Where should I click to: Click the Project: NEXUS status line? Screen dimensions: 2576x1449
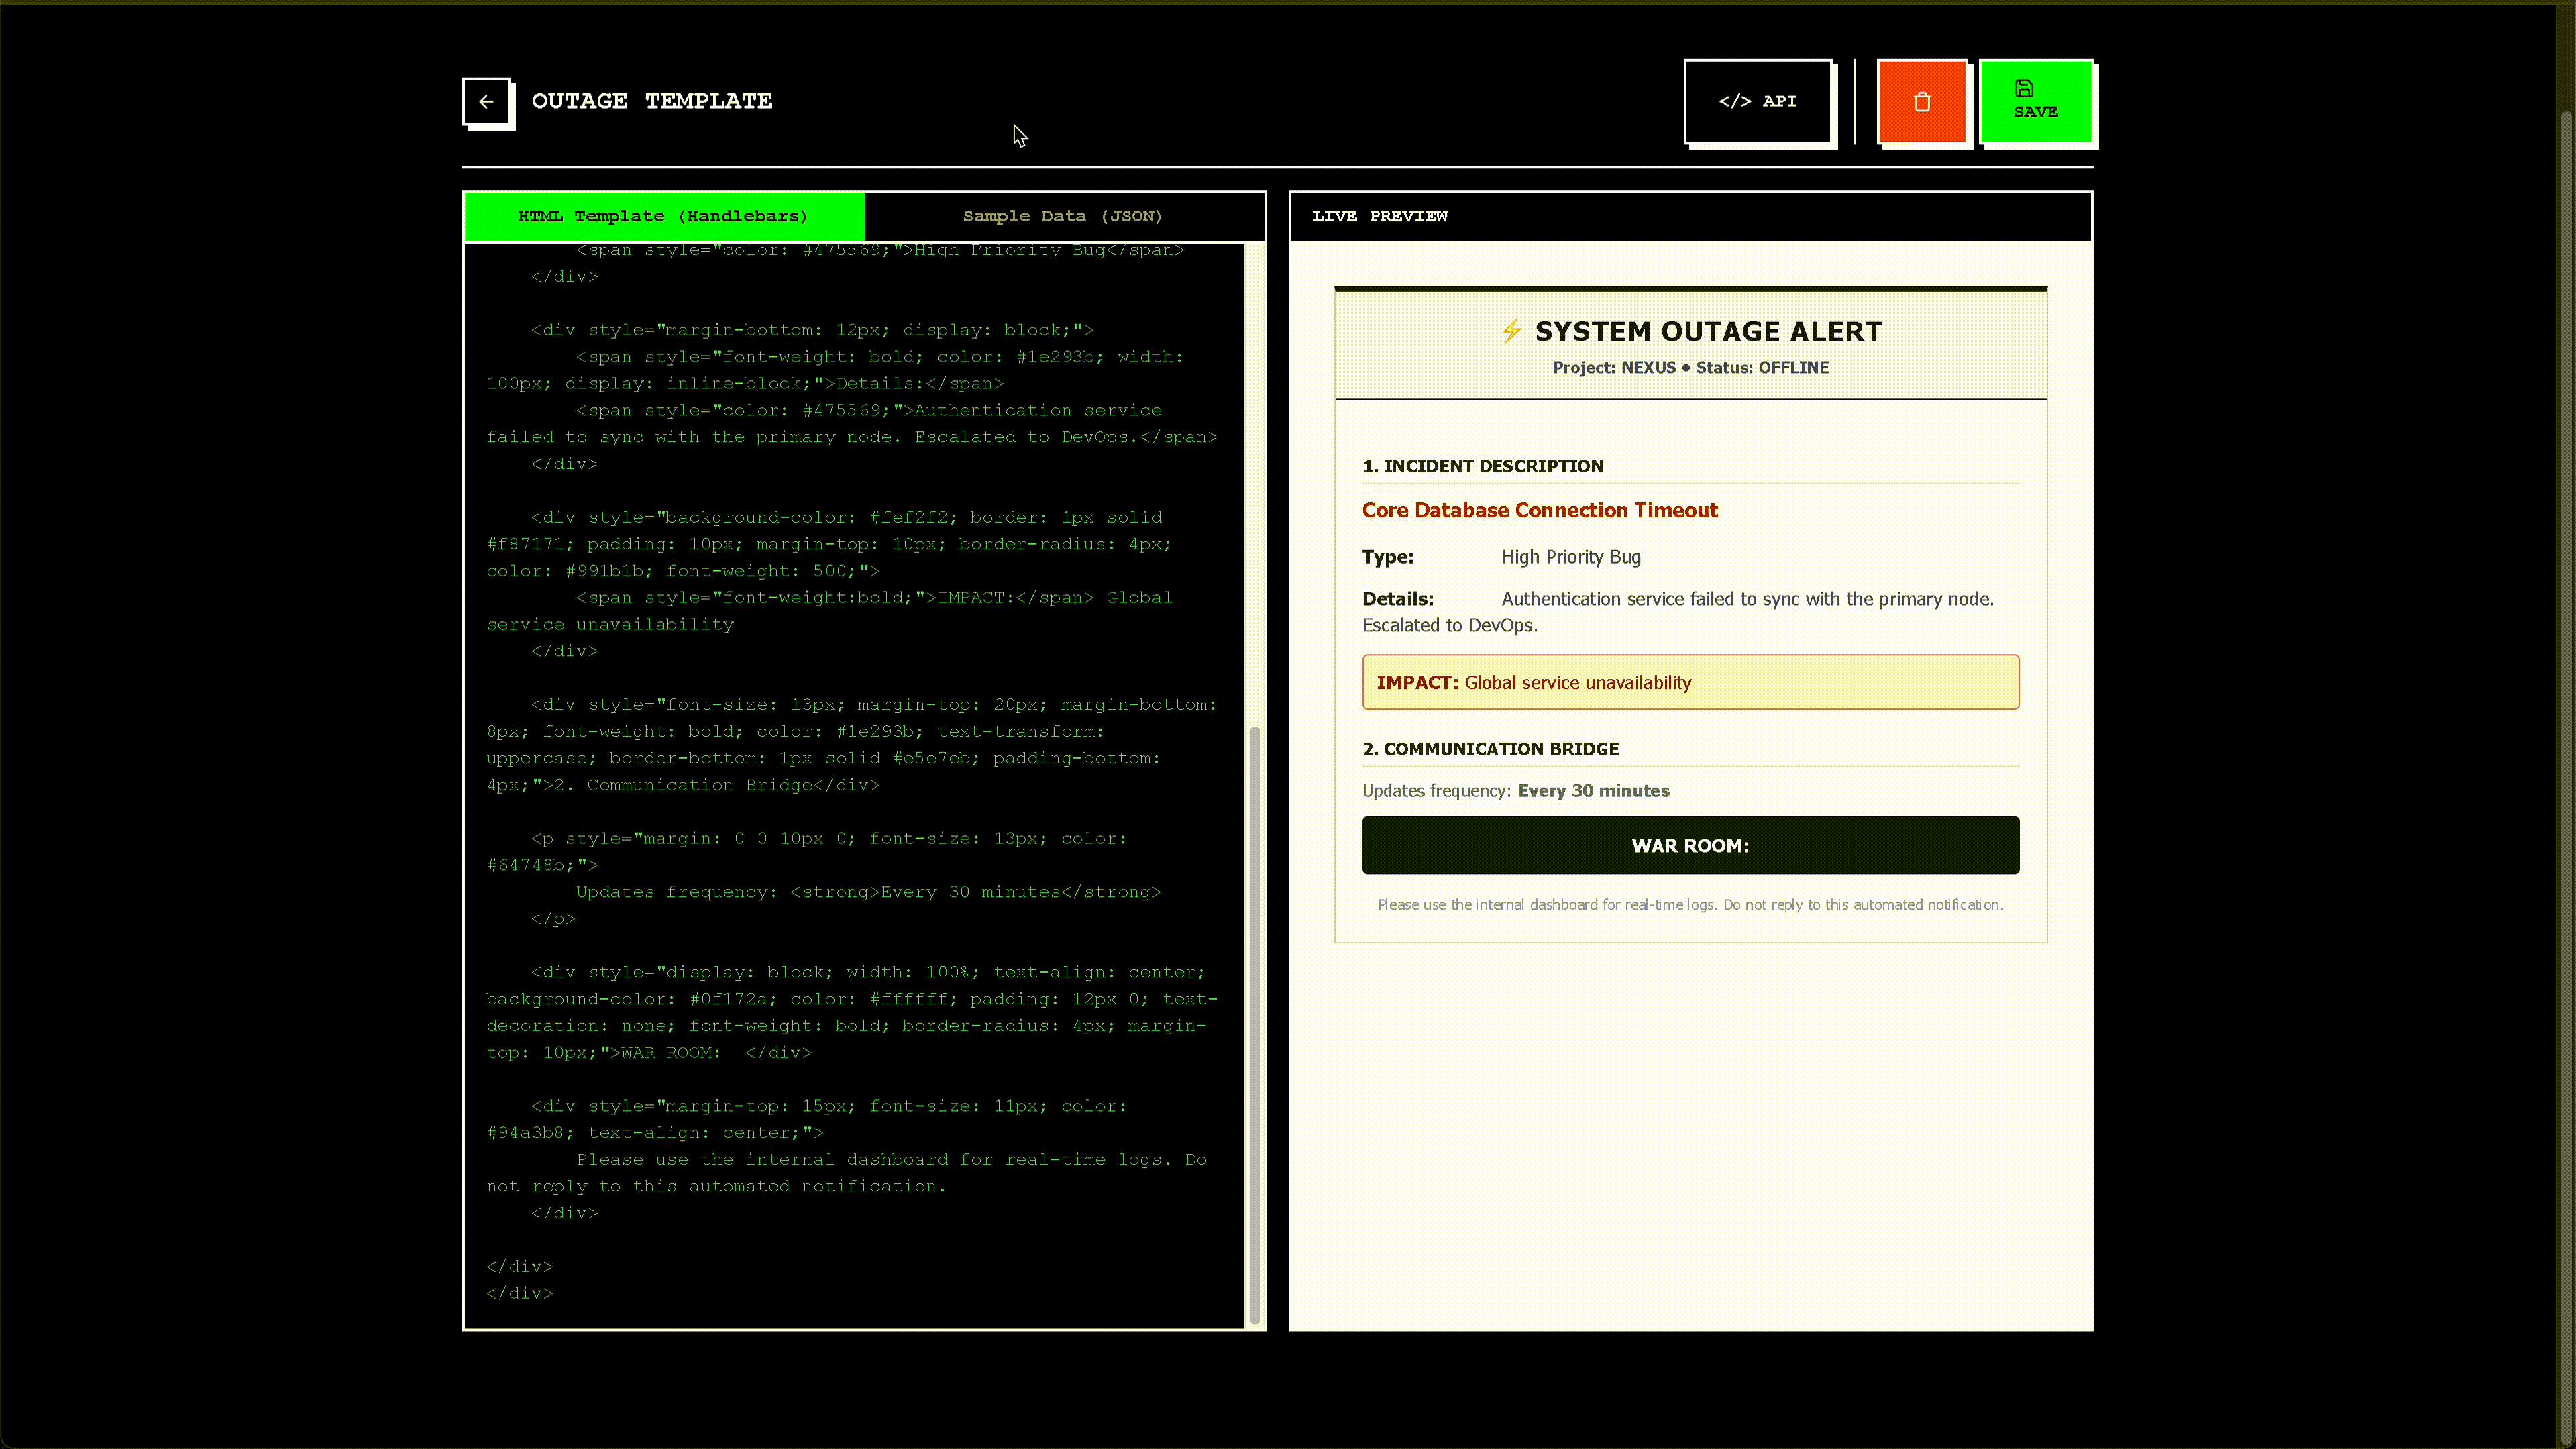pos(1690,367)
